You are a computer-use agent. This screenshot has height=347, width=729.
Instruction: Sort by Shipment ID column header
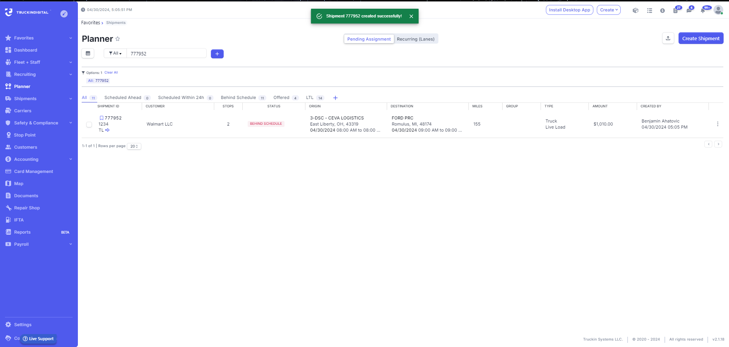pyautogui.click(x=108, y=106)
